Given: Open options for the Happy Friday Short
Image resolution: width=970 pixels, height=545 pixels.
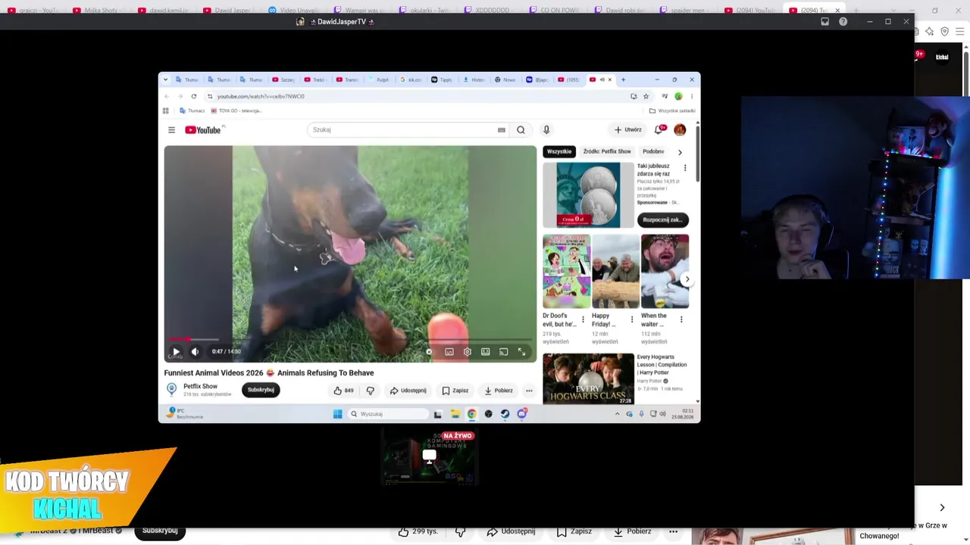Looking at the screenshot, I should pyautogui.click(x=632, y=319).
